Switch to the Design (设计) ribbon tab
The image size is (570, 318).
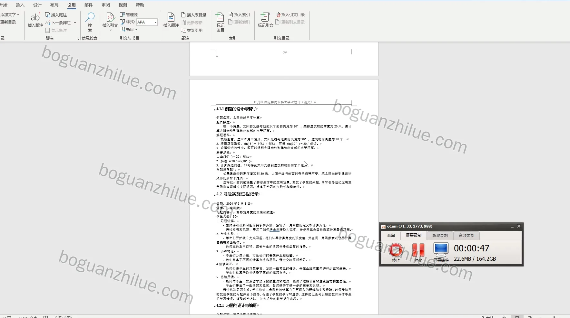[x=37, y=5]
